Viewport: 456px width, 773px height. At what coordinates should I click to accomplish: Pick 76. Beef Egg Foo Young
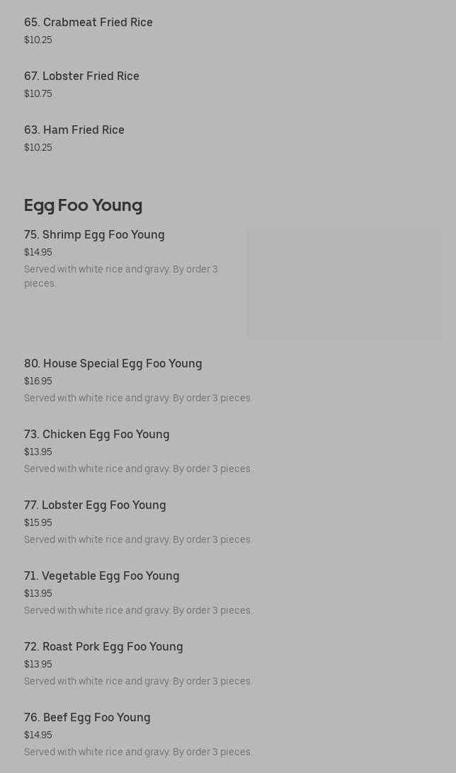[x=87, y=718]
